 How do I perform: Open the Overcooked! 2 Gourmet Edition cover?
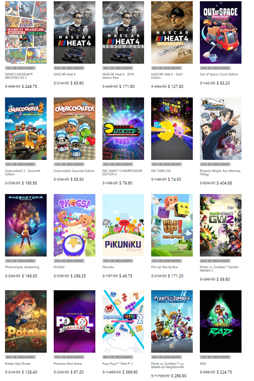(x=26, y=129)
